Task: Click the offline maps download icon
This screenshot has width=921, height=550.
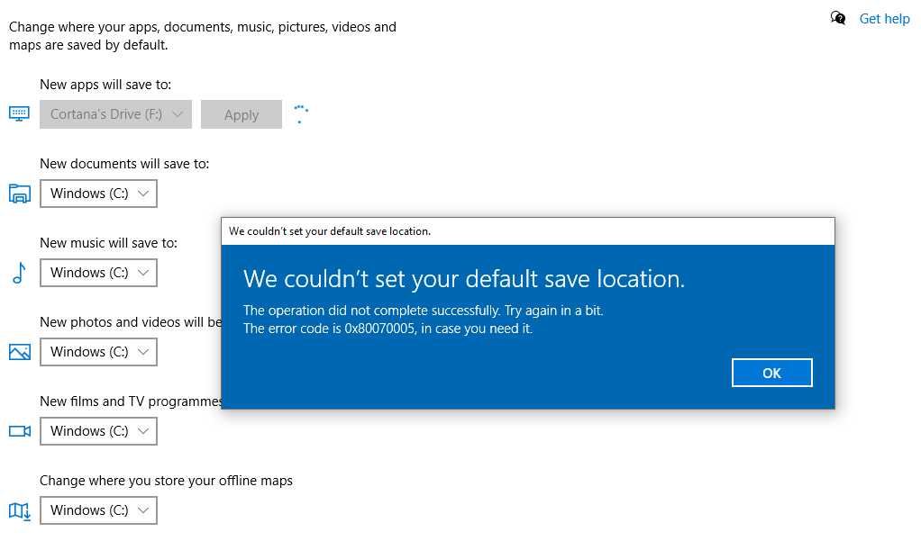Action: pos(20,511)
